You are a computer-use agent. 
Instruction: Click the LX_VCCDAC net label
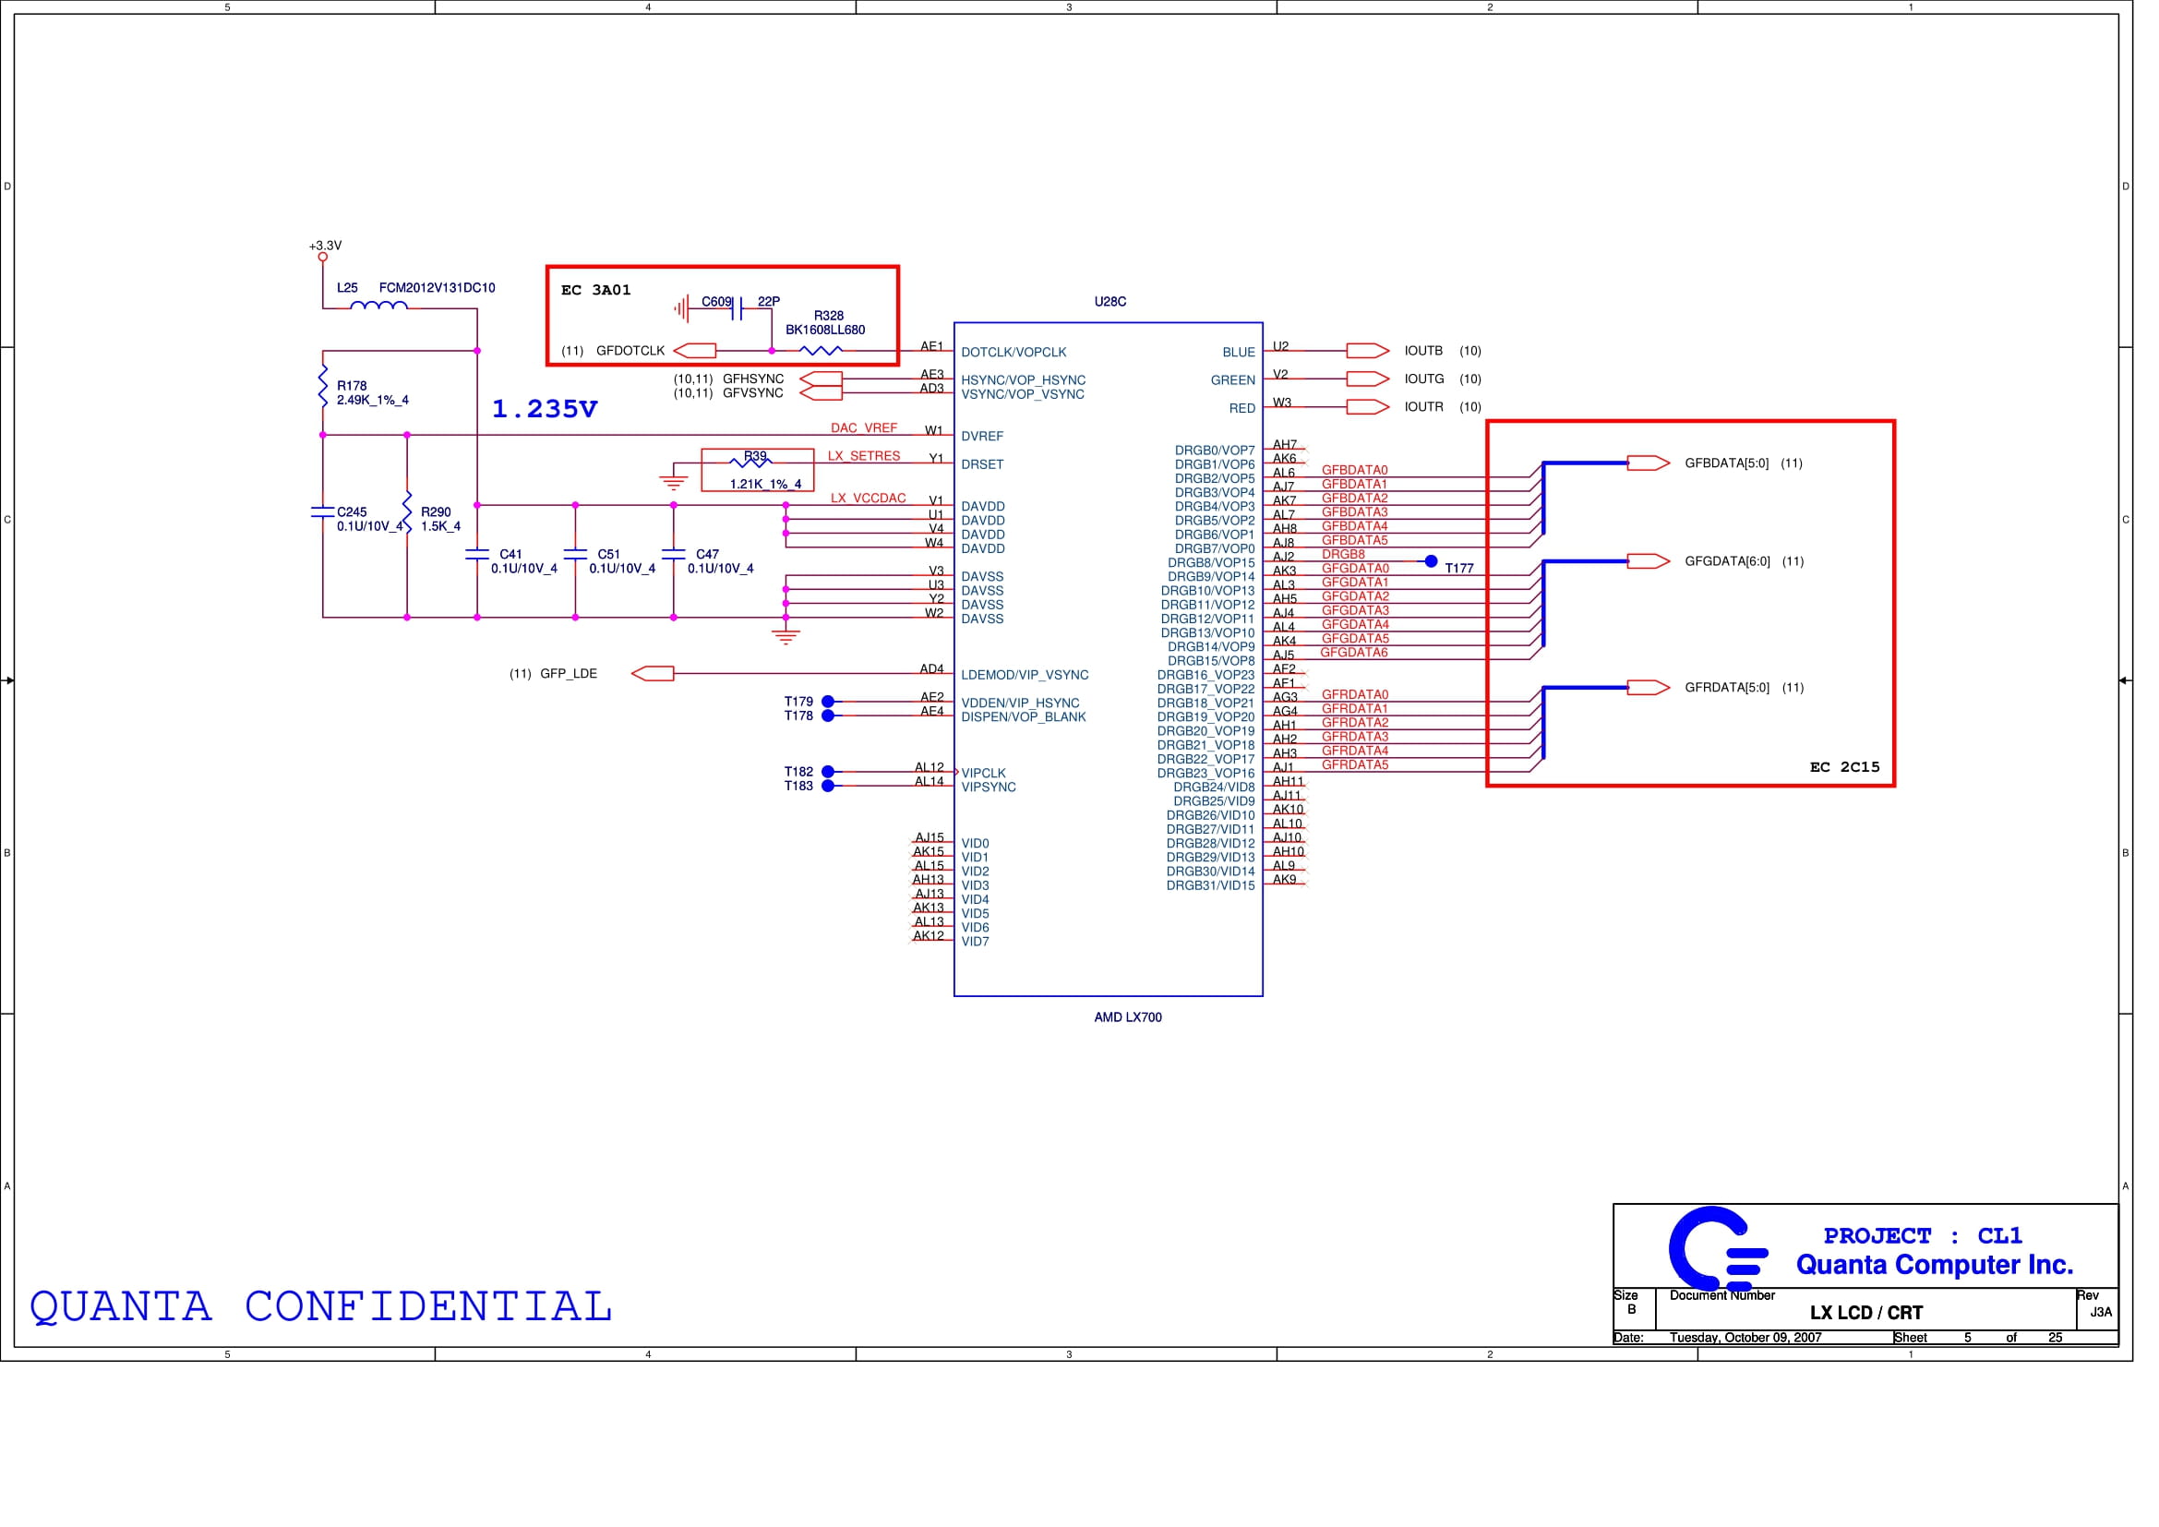coord(869,499)
